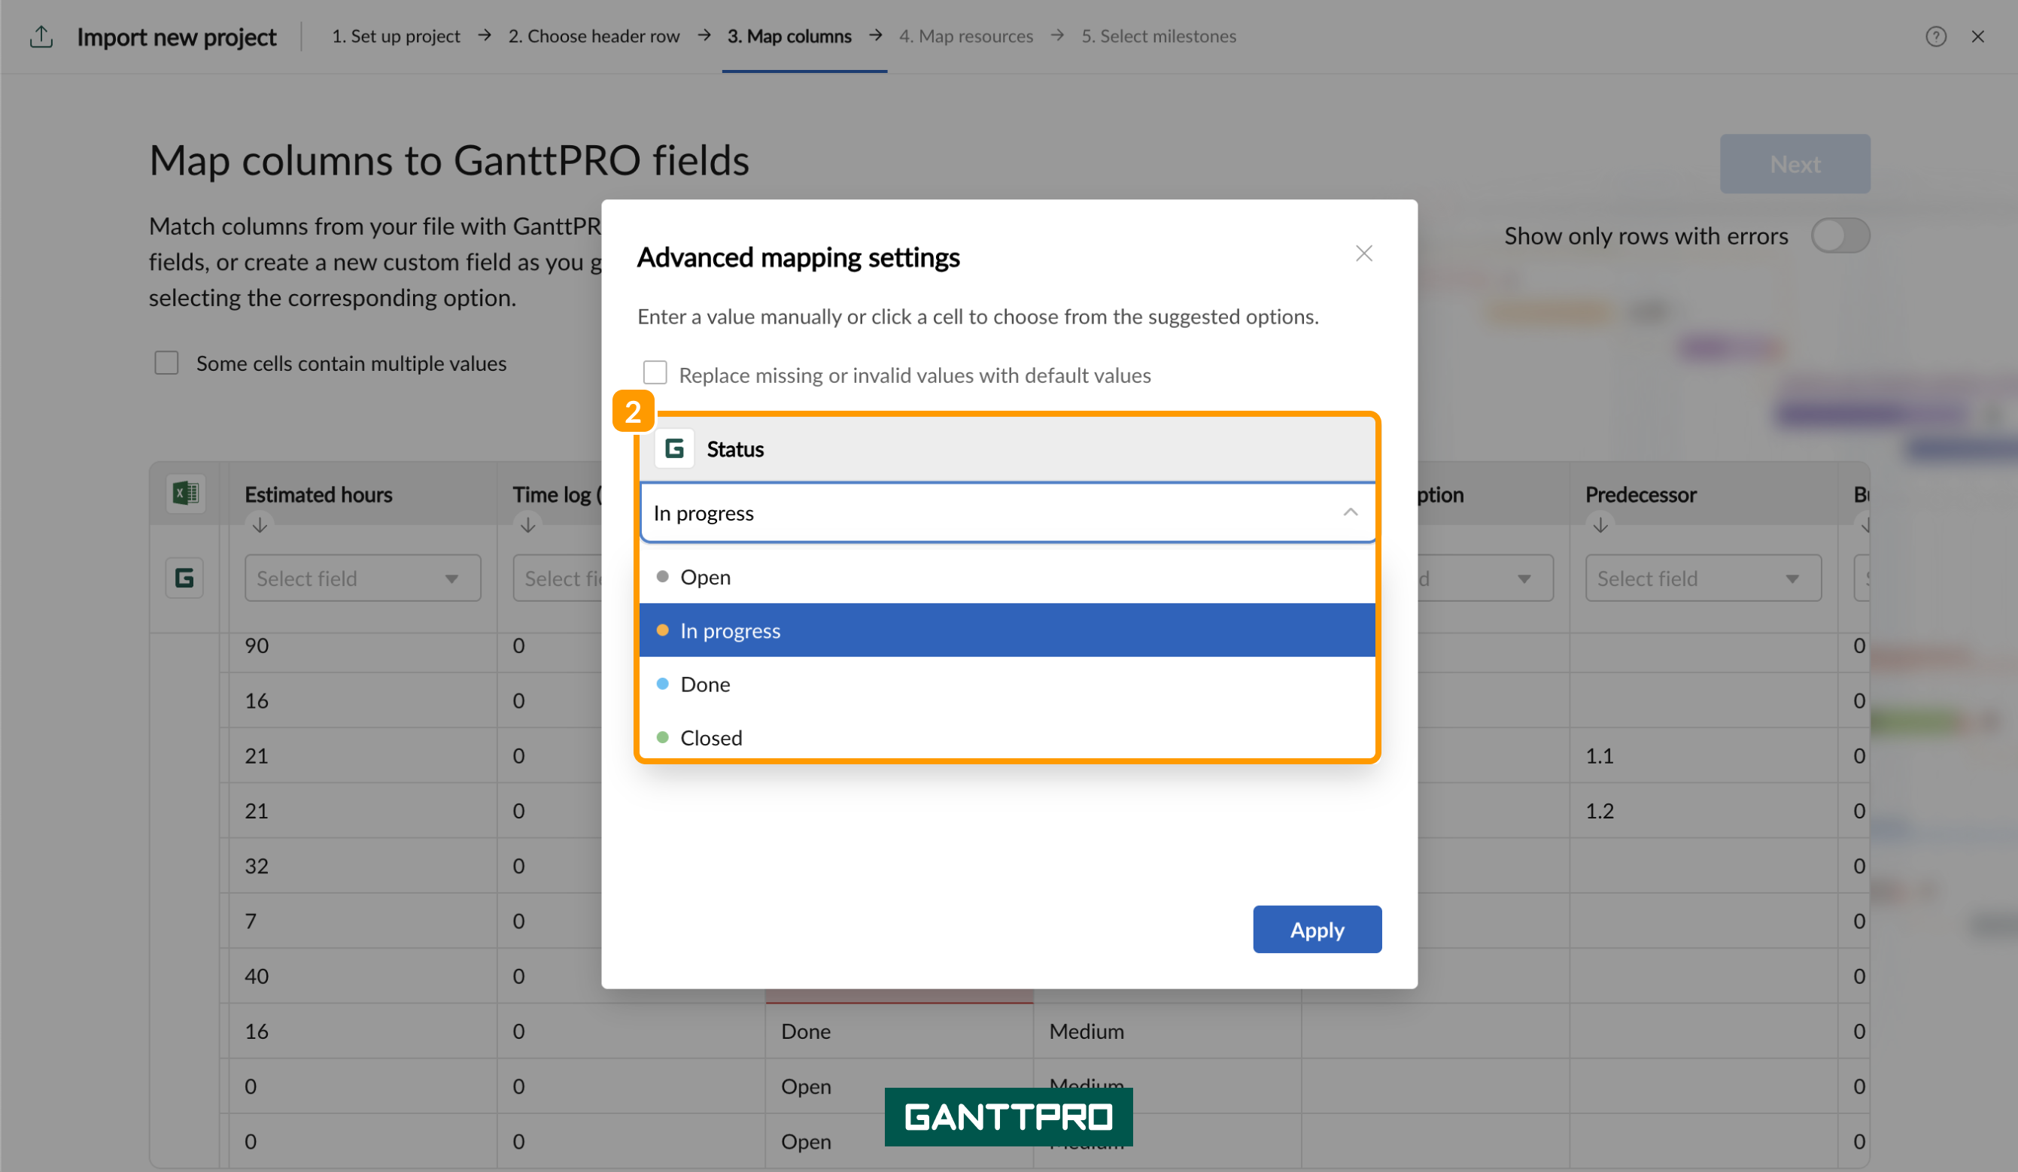
Task: Choose the Closed status option
Action: [x=1007, y=735]
